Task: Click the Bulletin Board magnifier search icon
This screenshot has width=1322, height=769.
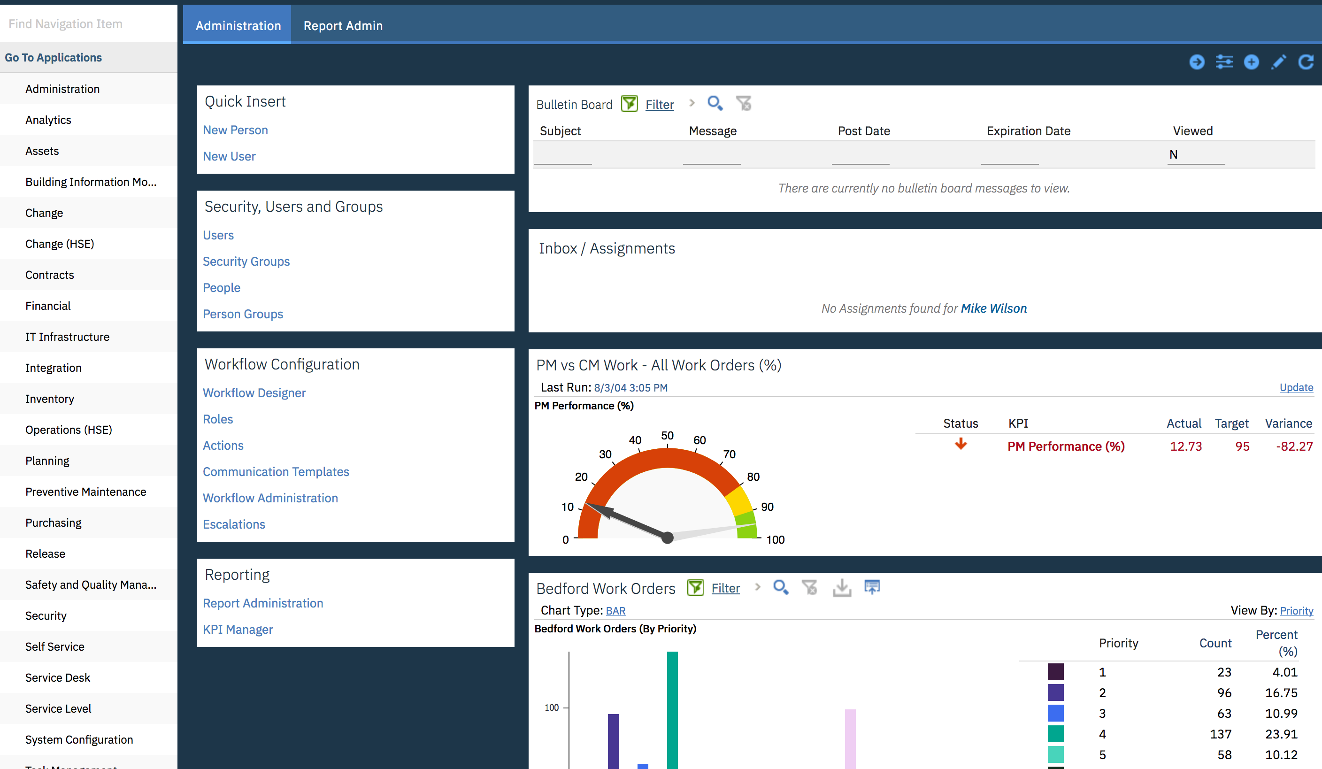Action: 715,103
